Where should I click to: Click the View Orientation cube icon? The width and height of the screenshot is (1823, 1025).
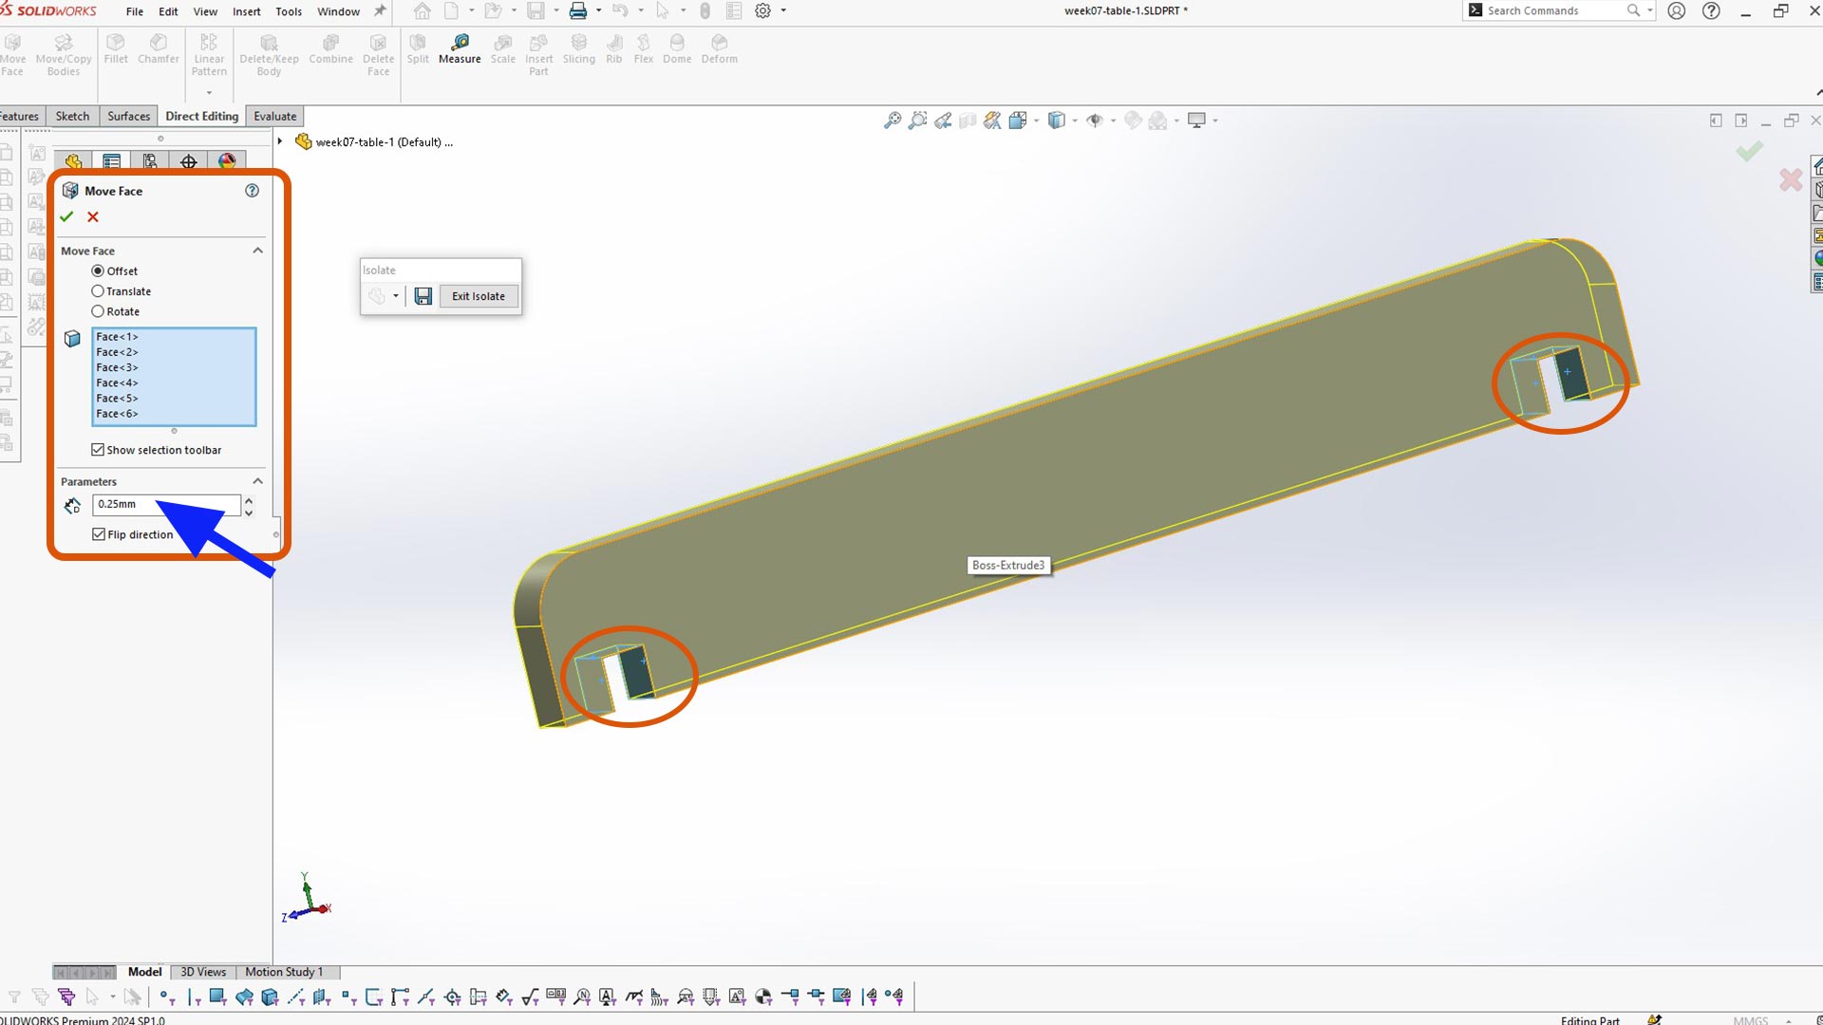pyautogui.click(x=1018, y=121)
